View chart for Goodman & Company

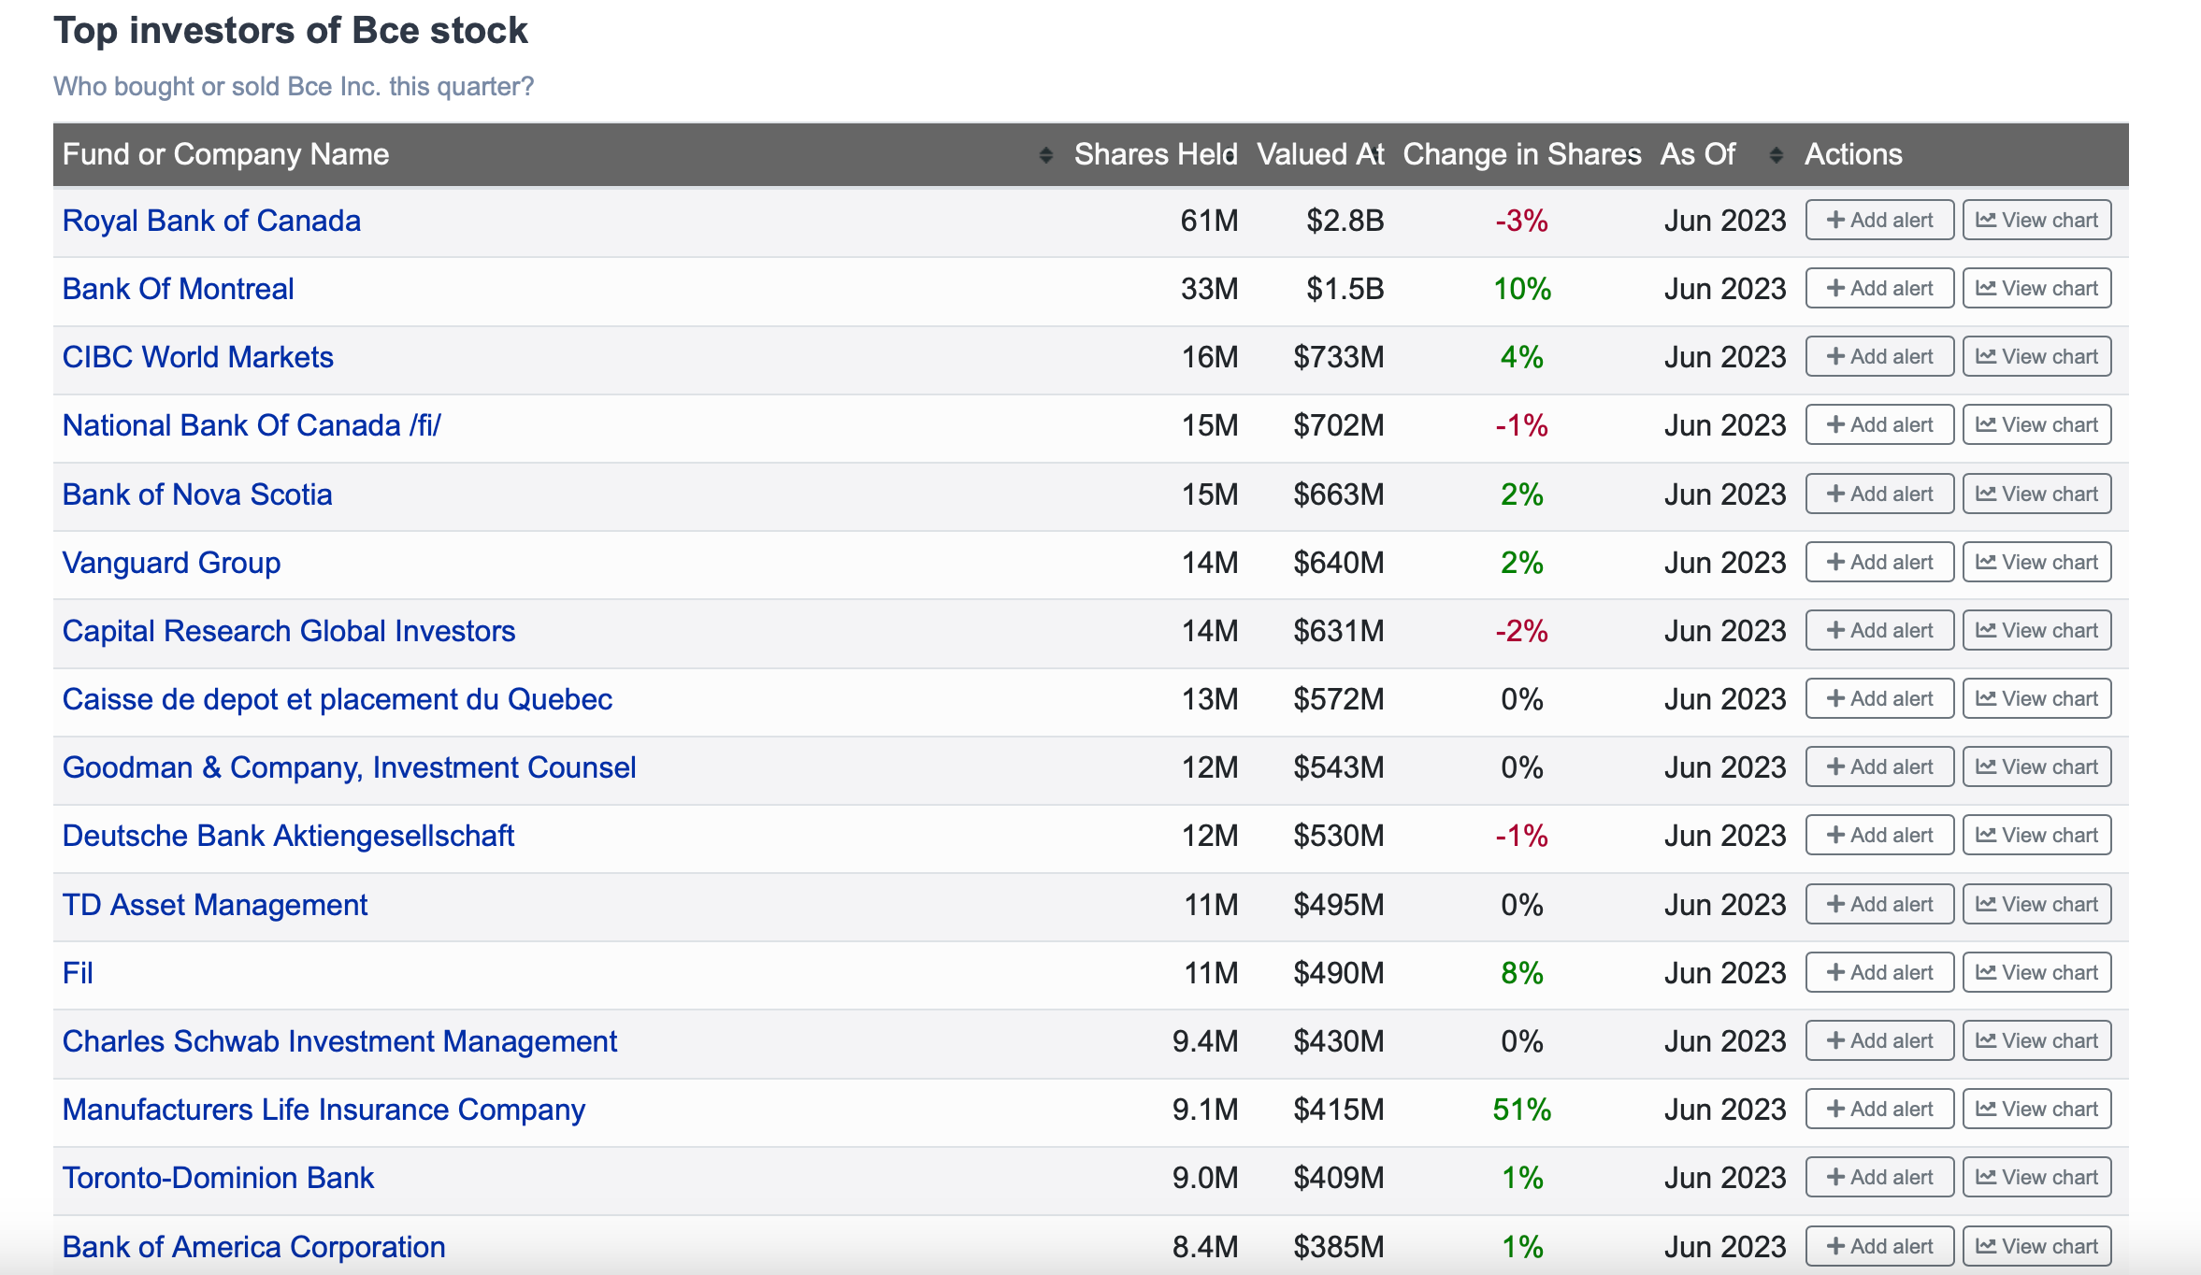[x=2036, y=766]
